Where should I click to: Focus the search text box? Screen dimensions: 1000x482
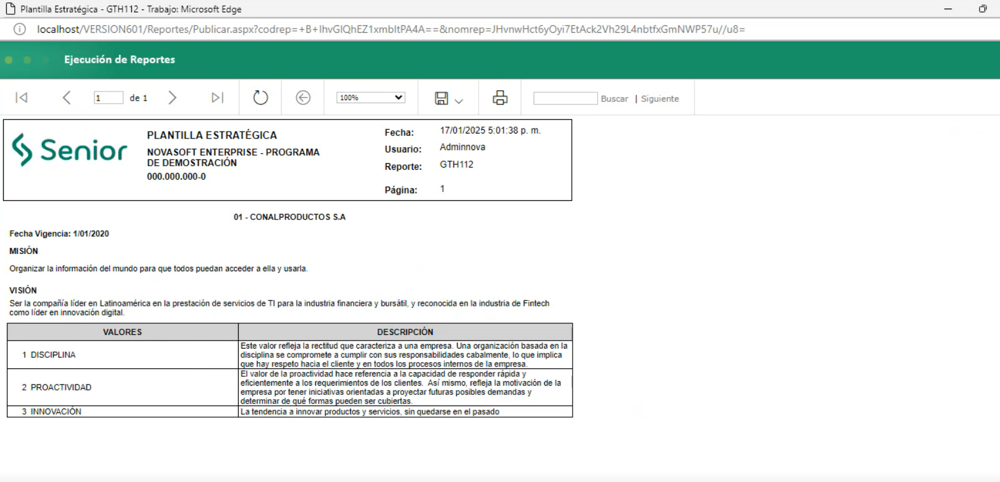pos(565,98)
